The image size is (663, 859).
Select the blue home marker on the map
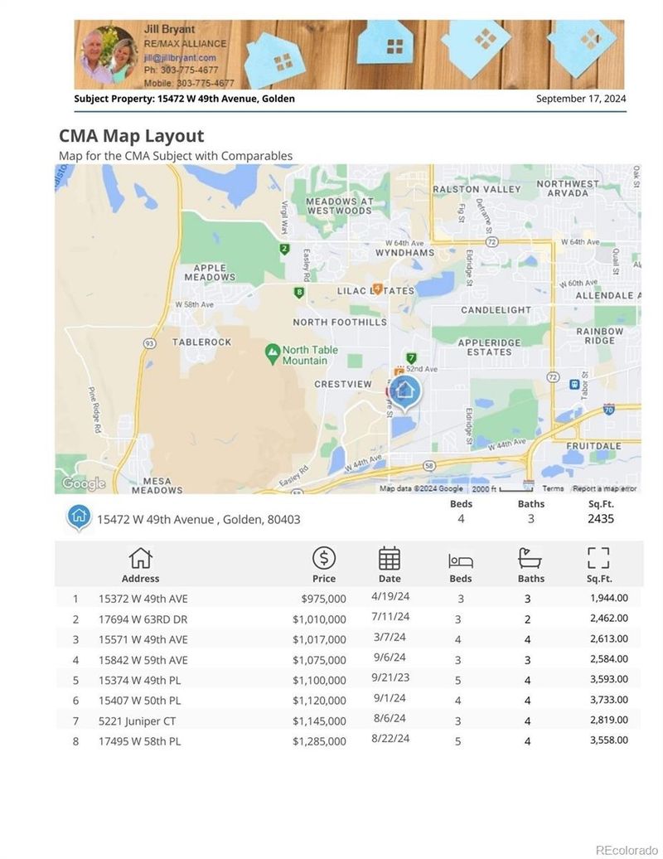coord(404,393)
